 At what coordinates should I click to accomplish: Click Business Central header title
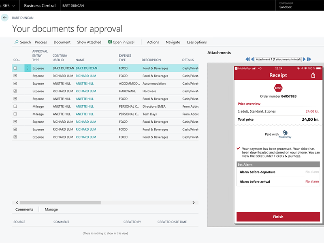coord(40,6)
